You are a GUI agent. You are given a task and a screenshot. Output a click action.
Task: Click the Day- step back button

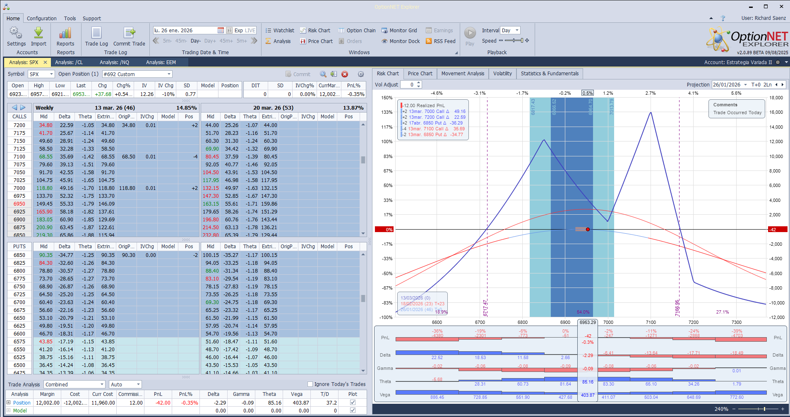tap(196, 41)
